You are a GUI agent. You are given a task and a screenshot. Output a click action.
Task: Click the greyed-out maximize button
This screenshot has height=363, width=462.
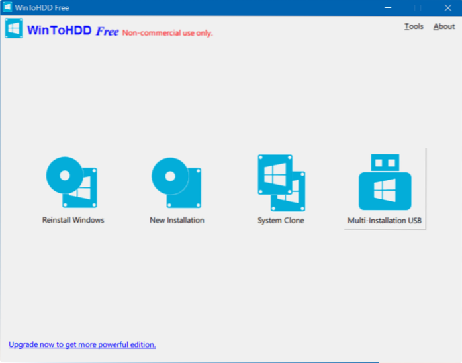(x=415, y=8)
